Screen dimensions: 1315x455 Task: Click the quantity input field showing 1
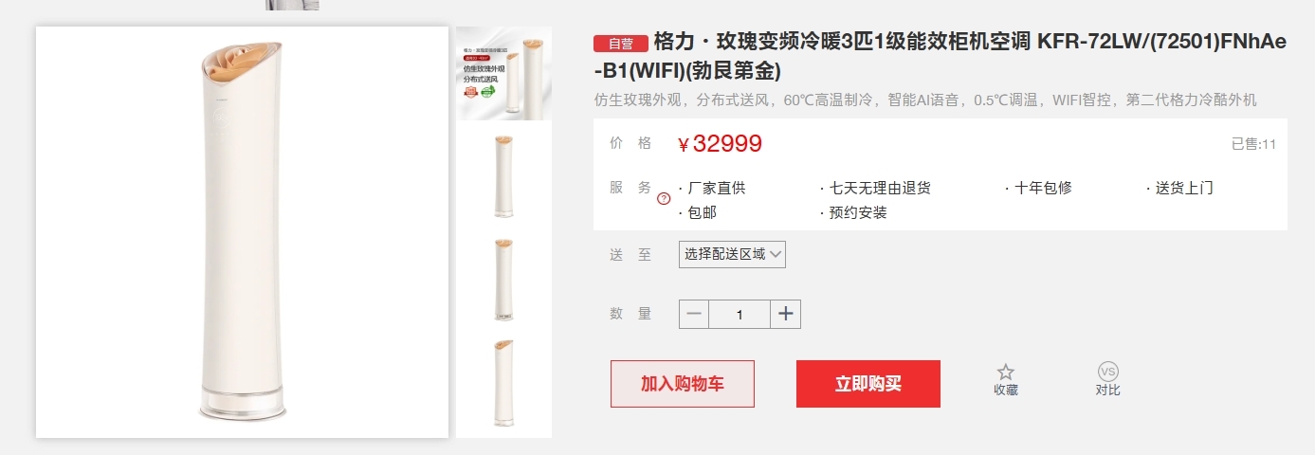(x=740, y=314)
